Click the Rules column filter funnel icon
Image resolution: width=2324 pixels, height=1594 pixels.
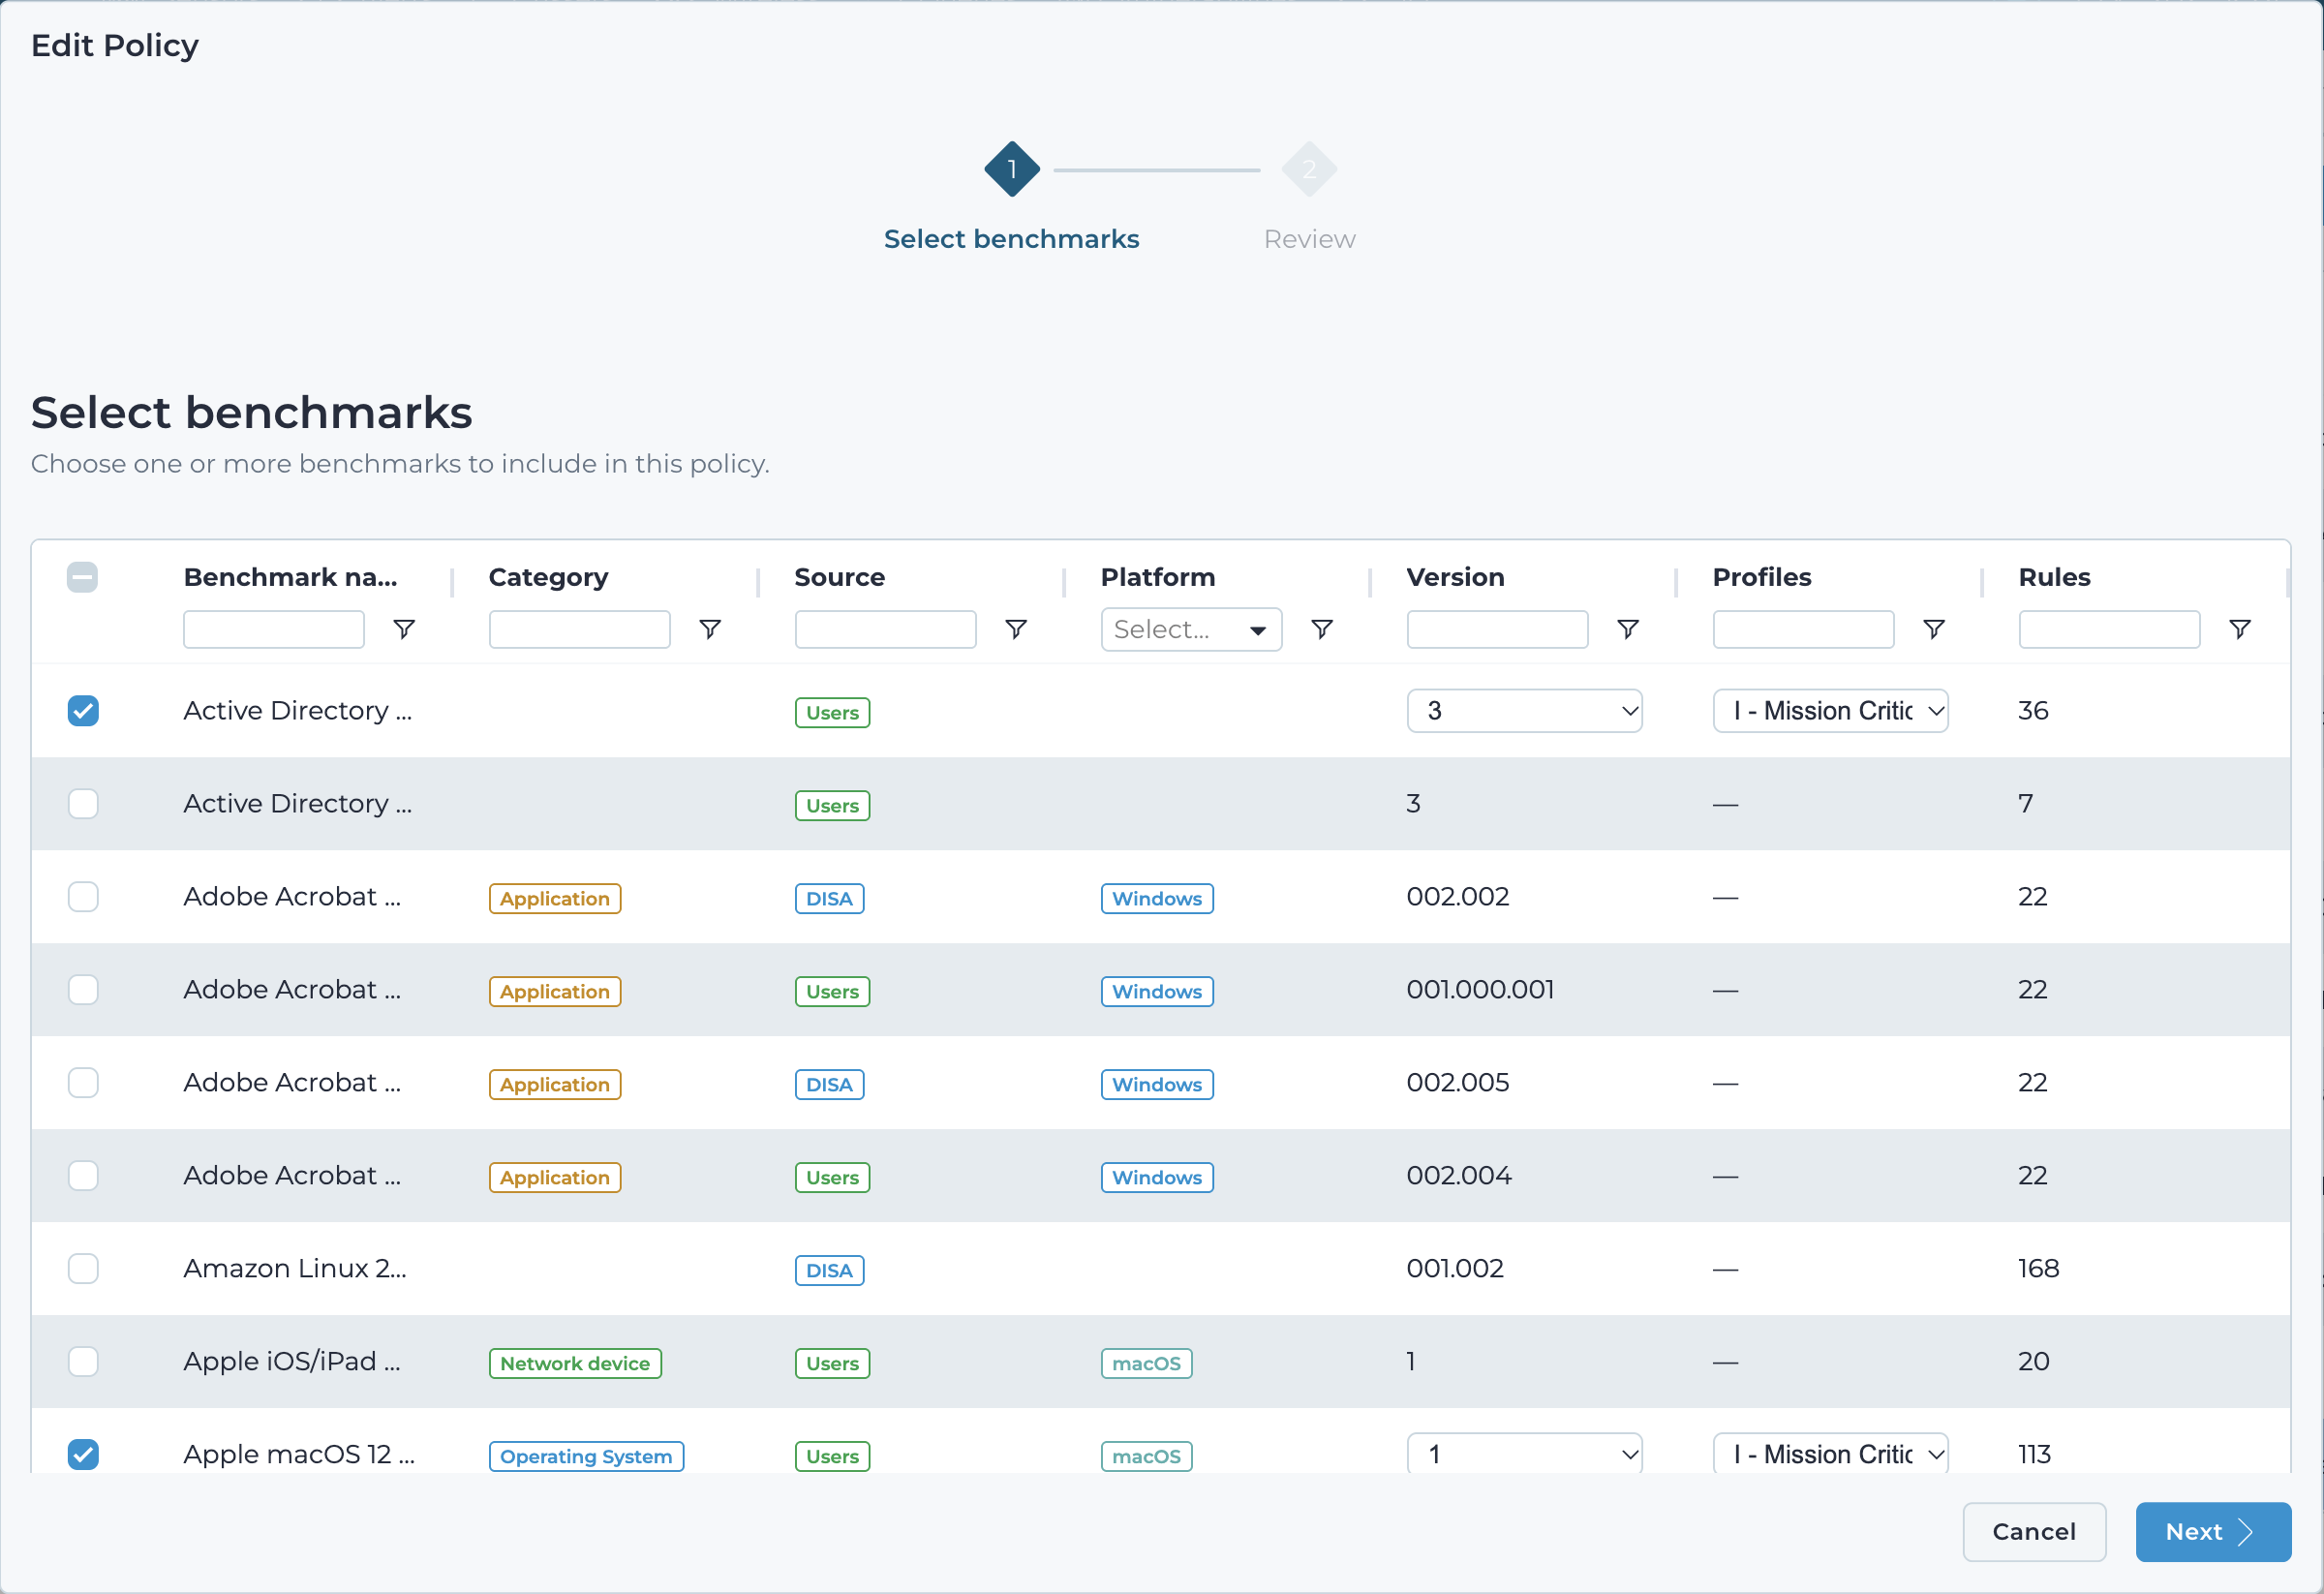pyautogui.click(x=2240, y=629)
